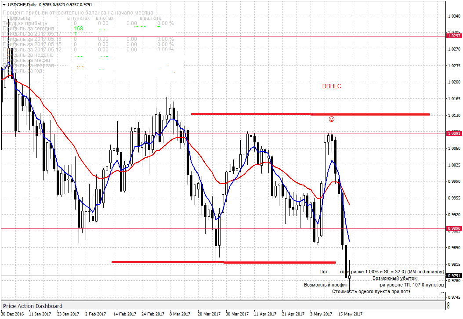Click the 1.0060 price scale label
The image size is (463, 319).
click(x=454, y=148)
